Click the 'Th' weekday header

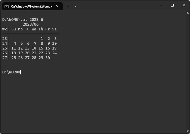click(x=41, y=29)
